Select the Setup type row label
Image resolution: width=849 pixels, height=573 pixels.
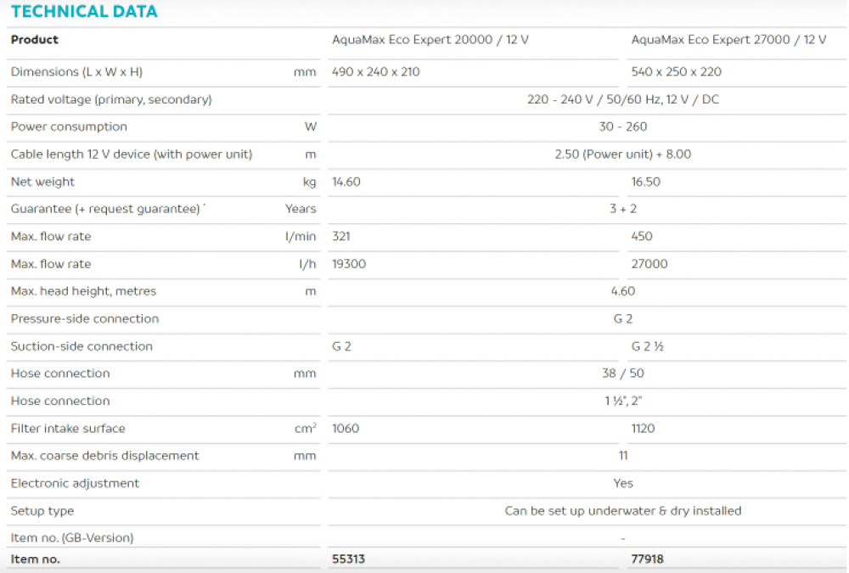click(x=42, y=511)
